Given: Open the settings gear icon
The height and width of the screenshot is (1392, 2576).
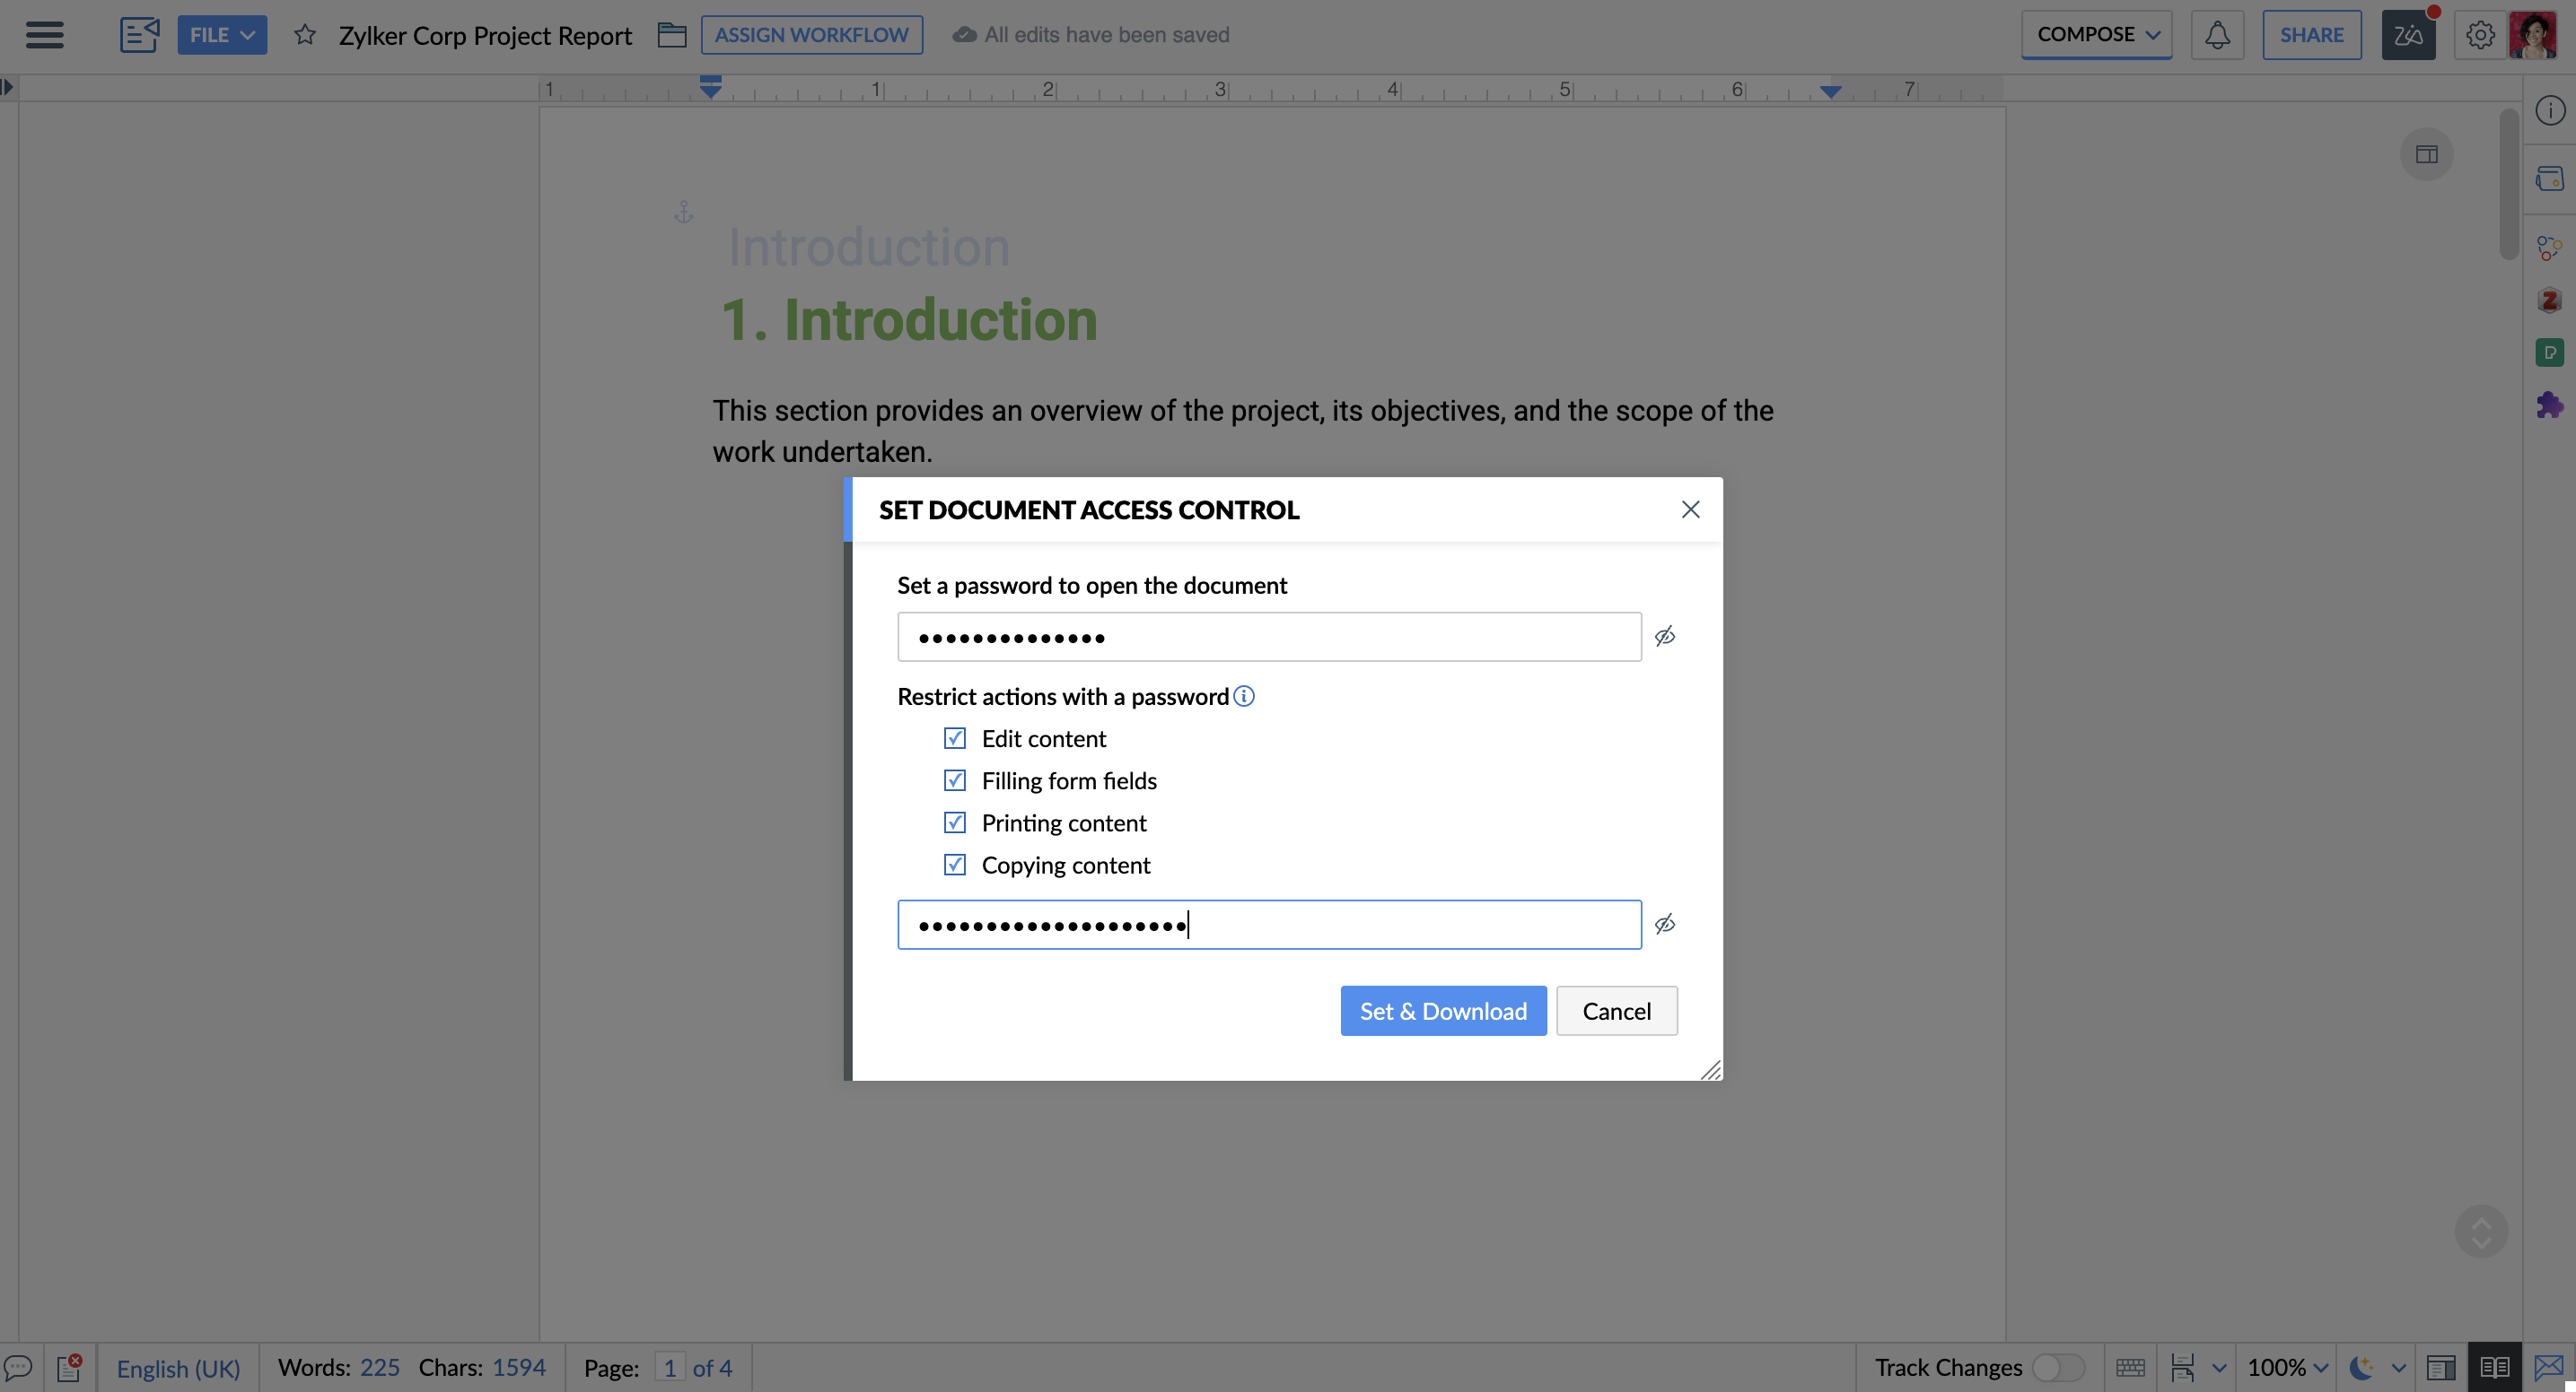Looking at the screenshot, I should [x=2479, y=35].
